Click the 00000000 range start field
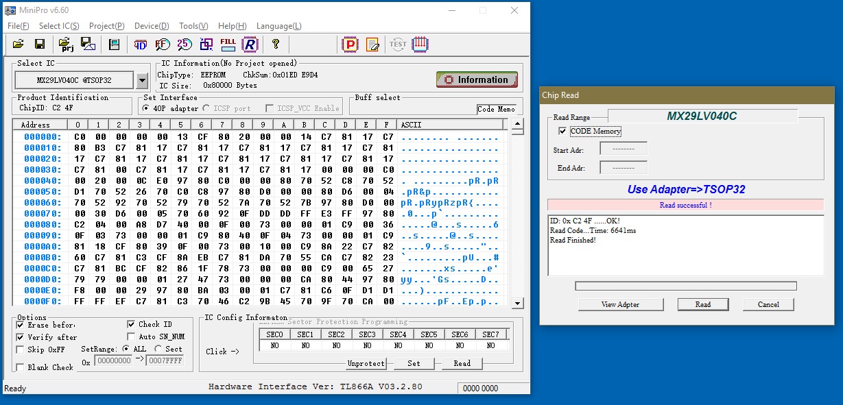This screenshot has height=405, width=843. [x=113, y=361]
